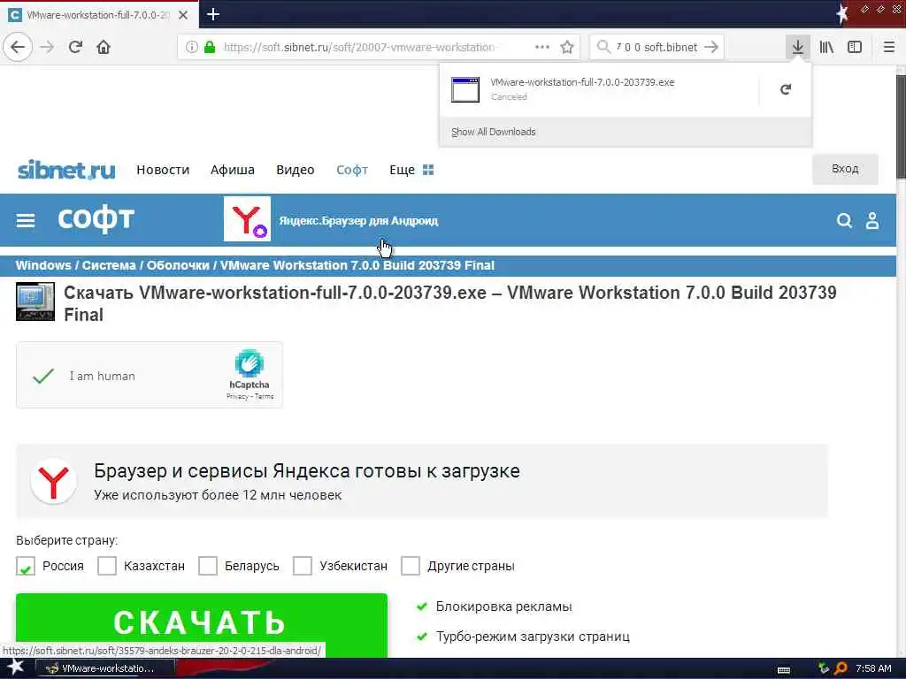Click the hCaptcha logo

coord(249,363)
